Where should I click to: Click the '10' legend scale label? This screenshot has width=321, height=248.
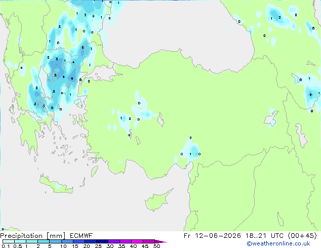click(x=63, y=246)
